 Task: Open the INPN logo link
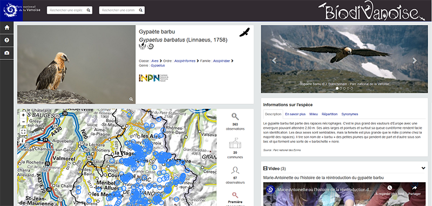[153, 78]
